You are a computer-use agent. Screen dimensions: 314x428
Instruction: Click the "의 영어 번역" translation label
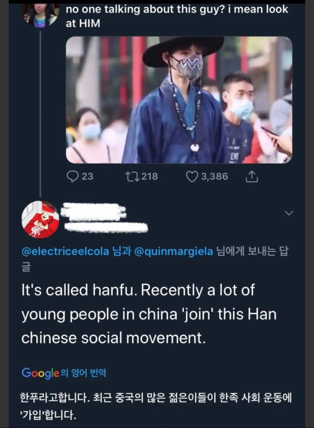[x=83, y=373]
